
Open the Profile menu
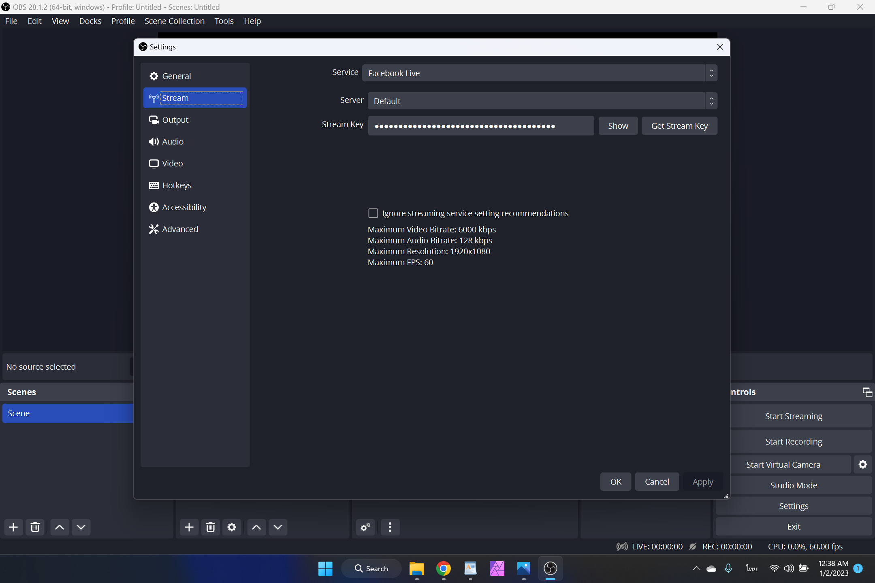coord(123,21)
